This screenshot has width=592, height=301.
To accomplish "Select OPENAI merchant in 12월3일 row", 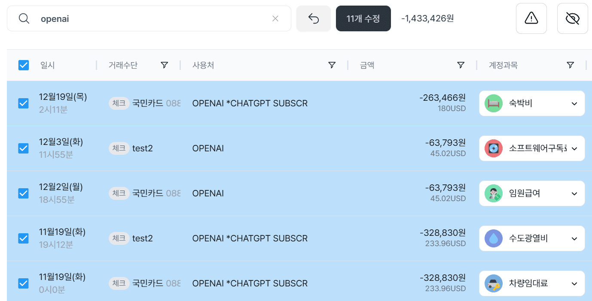I will coord(208,148).
